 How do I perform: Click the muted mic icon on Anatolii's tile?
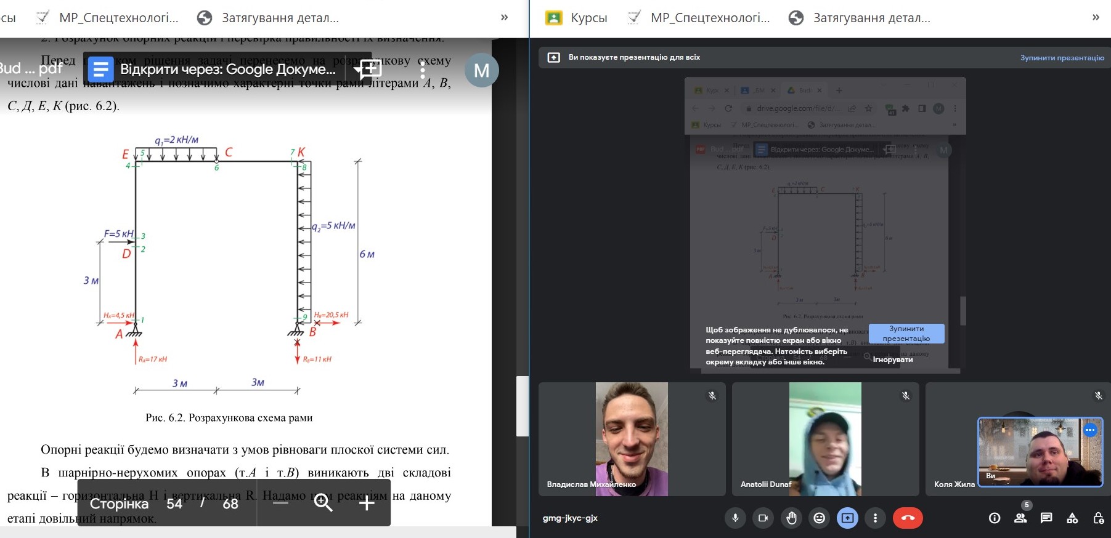coord(906,396)
